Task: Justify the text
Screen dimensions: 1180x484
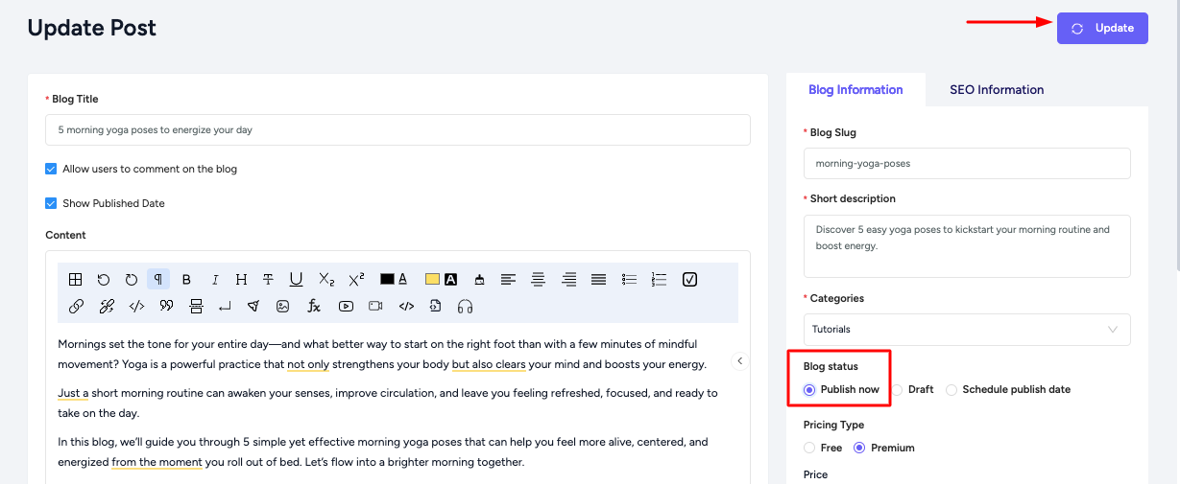Action: pos(598,280)
